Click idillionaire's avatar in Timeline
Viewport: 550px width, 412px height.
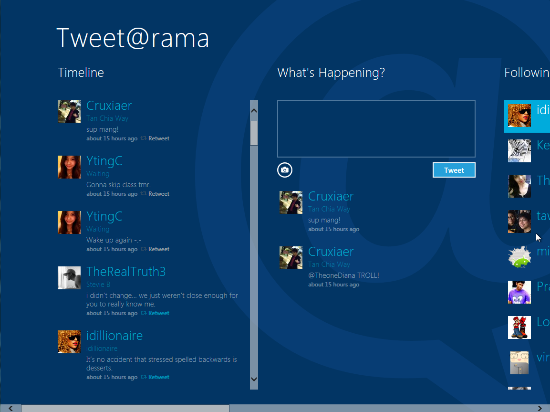pos(69,342)
